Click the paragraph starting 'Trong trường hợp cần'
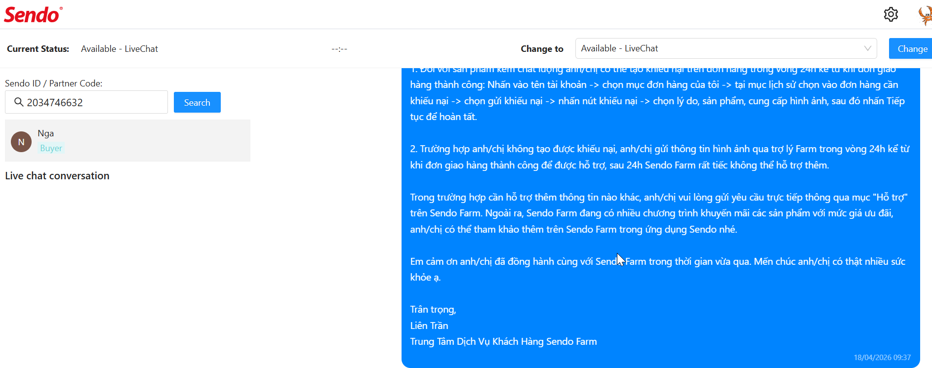 [659, 213]
